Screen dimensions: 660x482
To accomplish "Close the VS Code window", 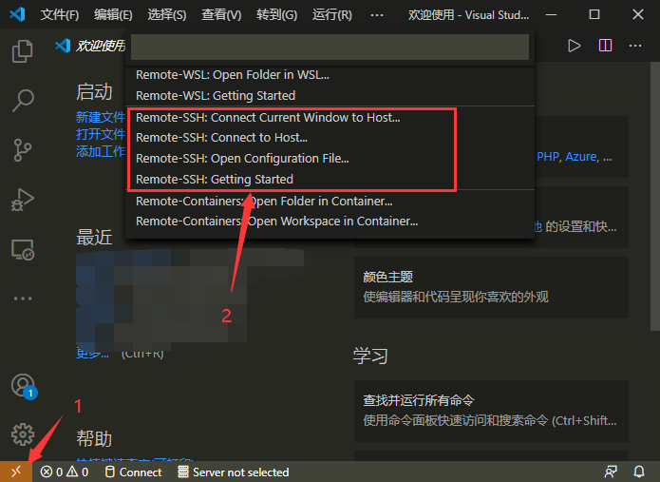I will (638, 15).
